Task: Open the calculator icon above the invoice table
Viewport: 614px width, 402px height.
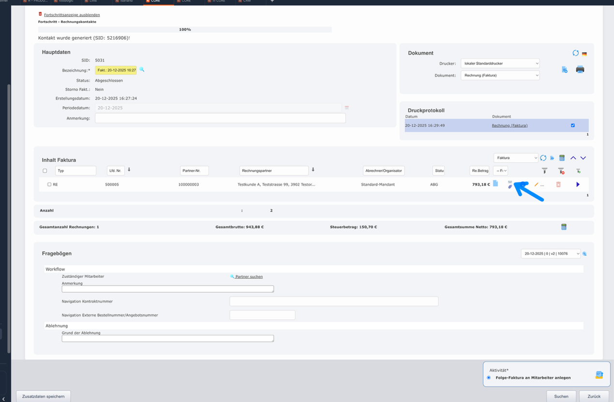Action: click(x=562, y=158)
